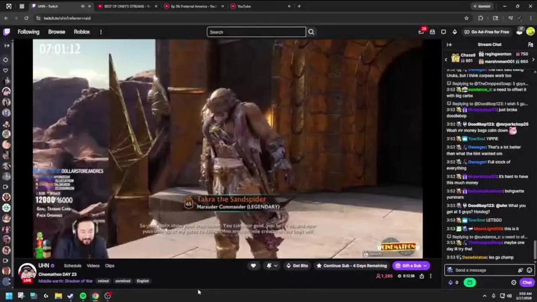Open the chat community users list icon

pyautogui.click(x=530, y=44)
